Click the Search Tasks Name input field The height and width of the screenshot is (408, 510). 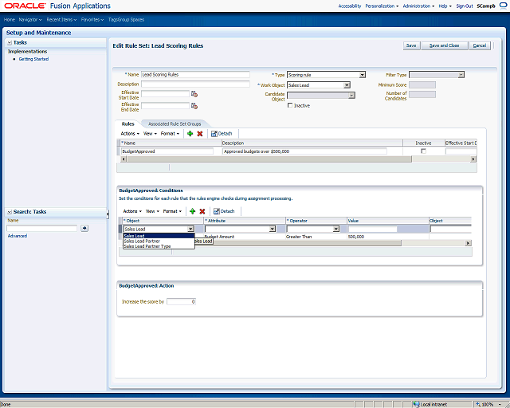point(42,228)
